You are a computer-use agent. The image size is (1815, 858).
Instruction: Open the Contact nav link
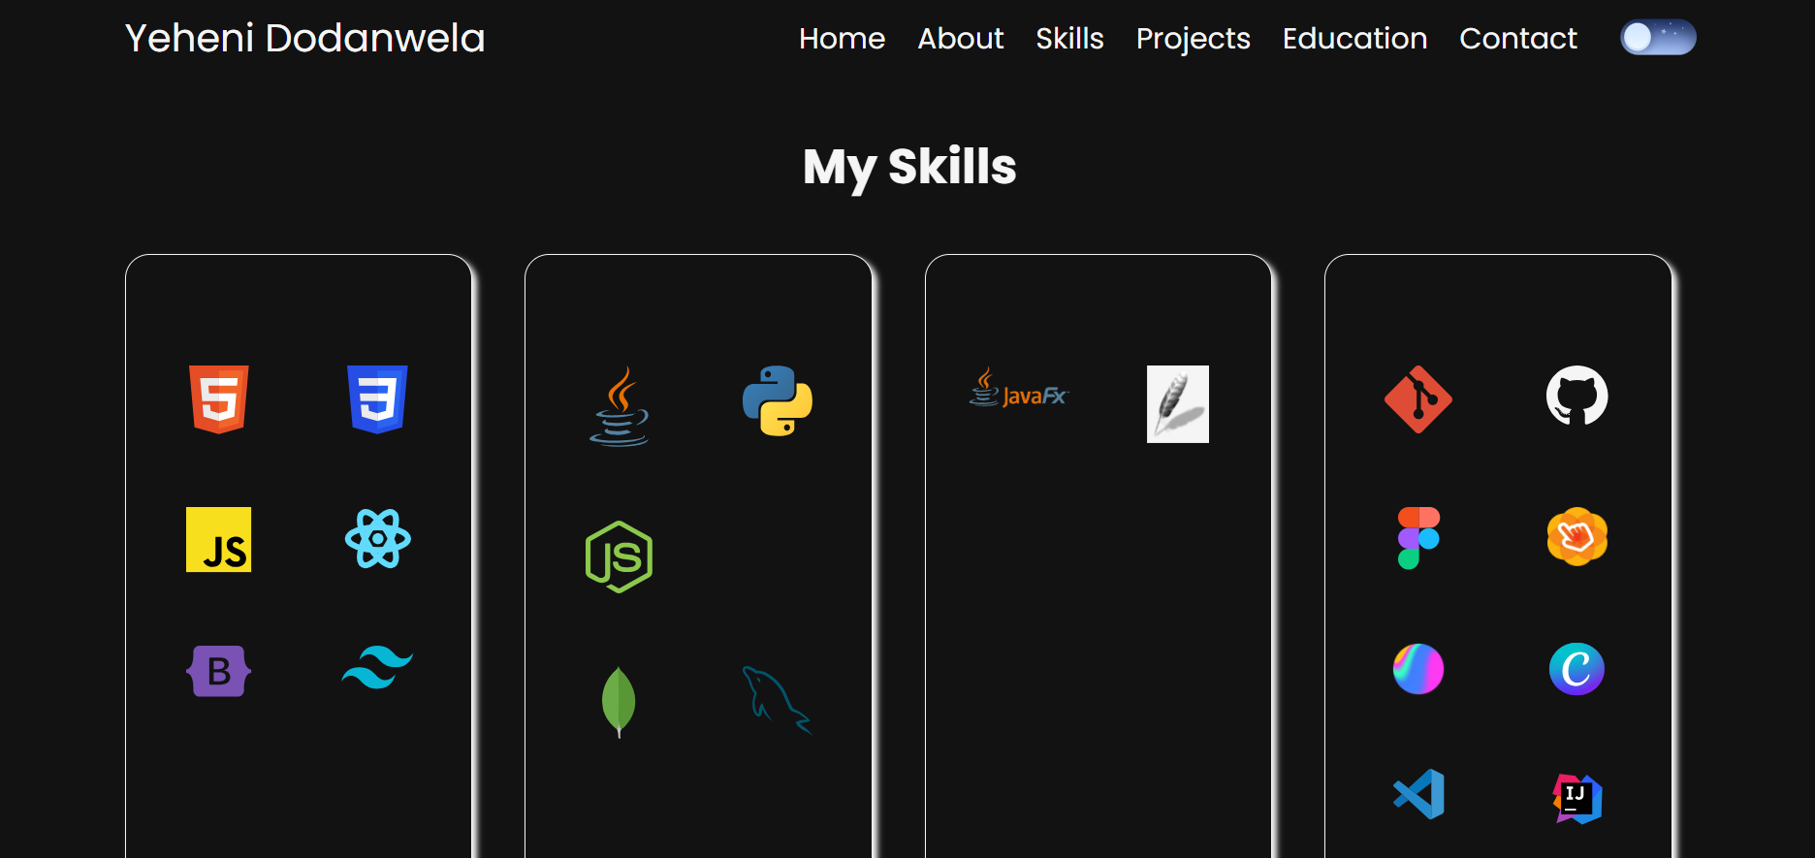1518,38
